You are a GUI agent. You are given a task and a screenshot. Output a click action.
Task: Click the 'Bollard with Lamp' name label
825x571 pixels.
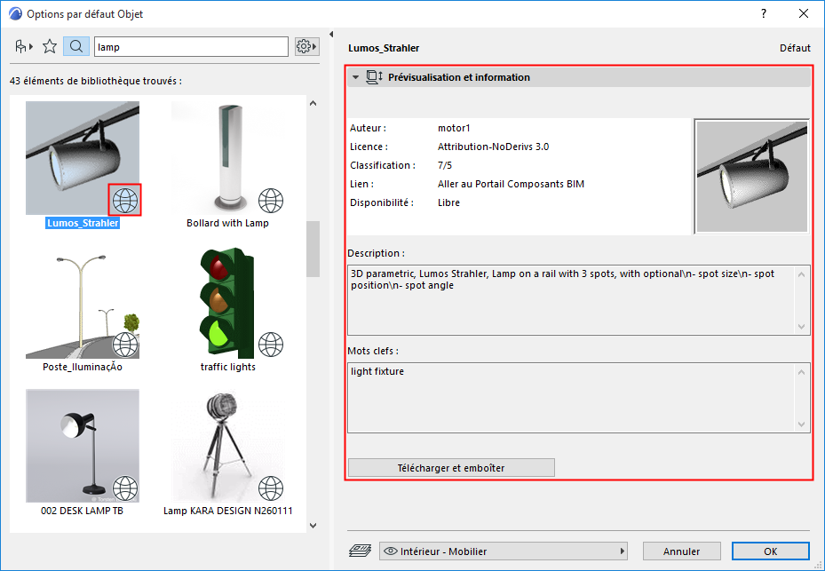pos(228,223)
